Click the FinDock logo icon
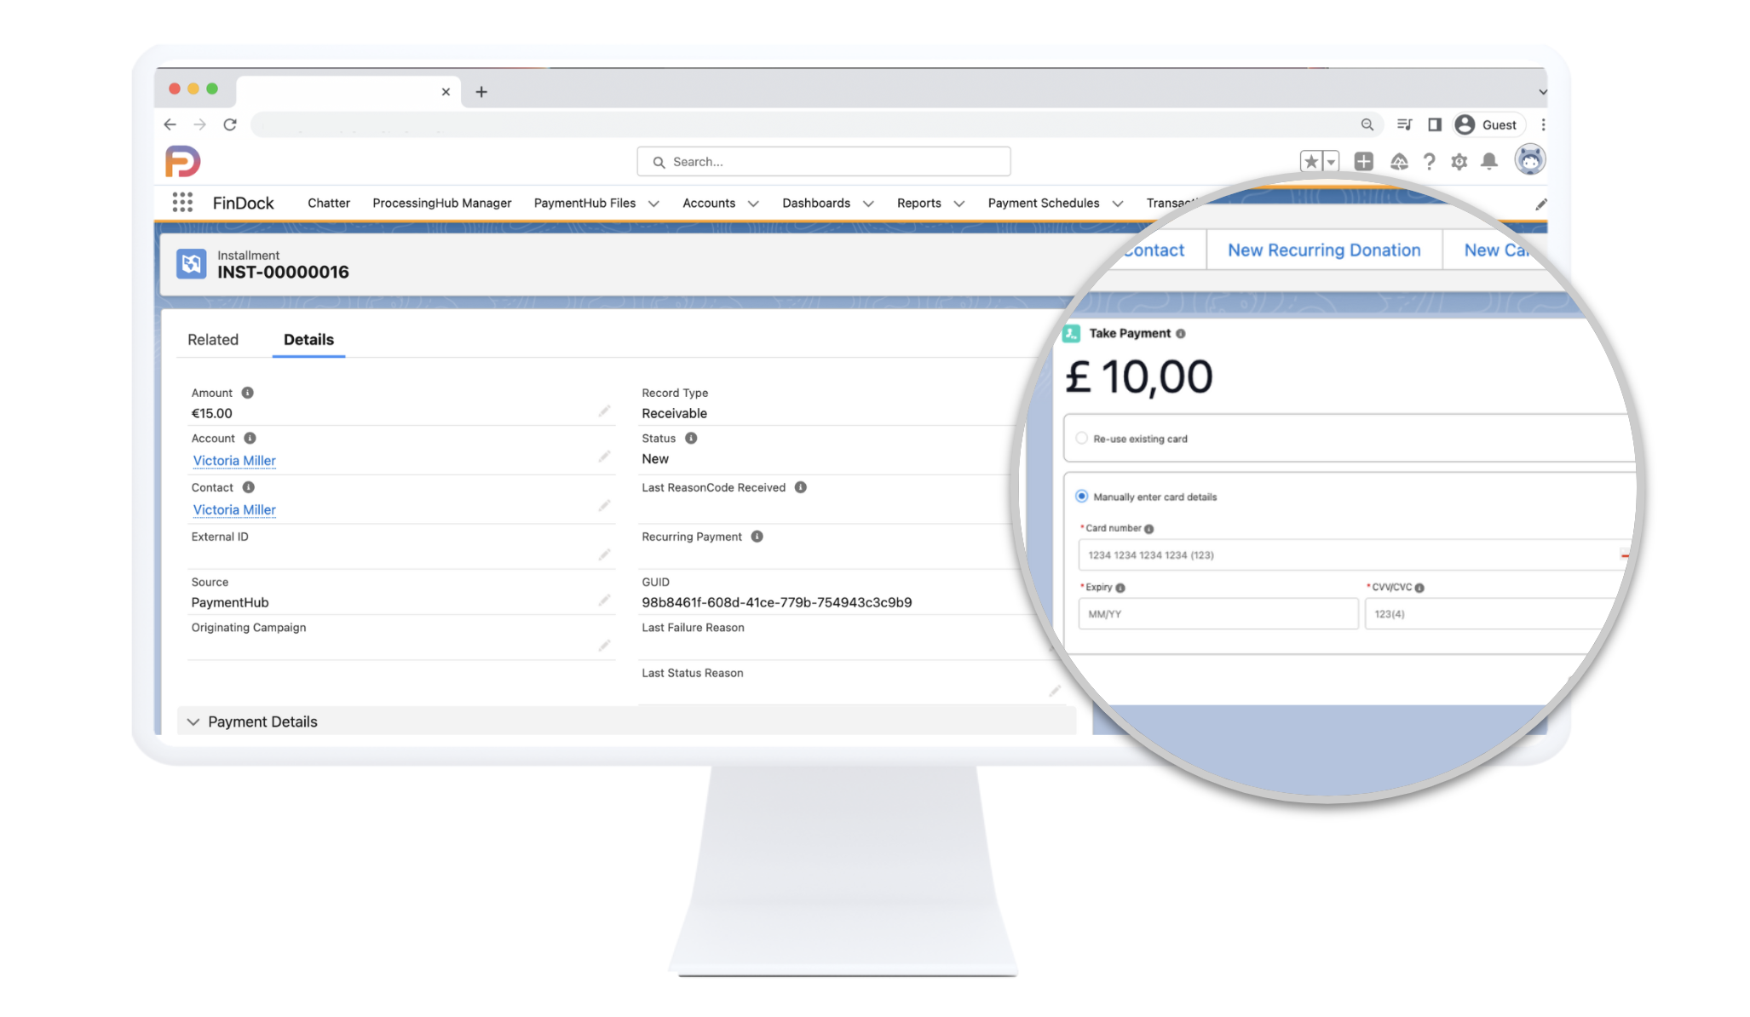 pyautogui.click(x=182, y=161)
